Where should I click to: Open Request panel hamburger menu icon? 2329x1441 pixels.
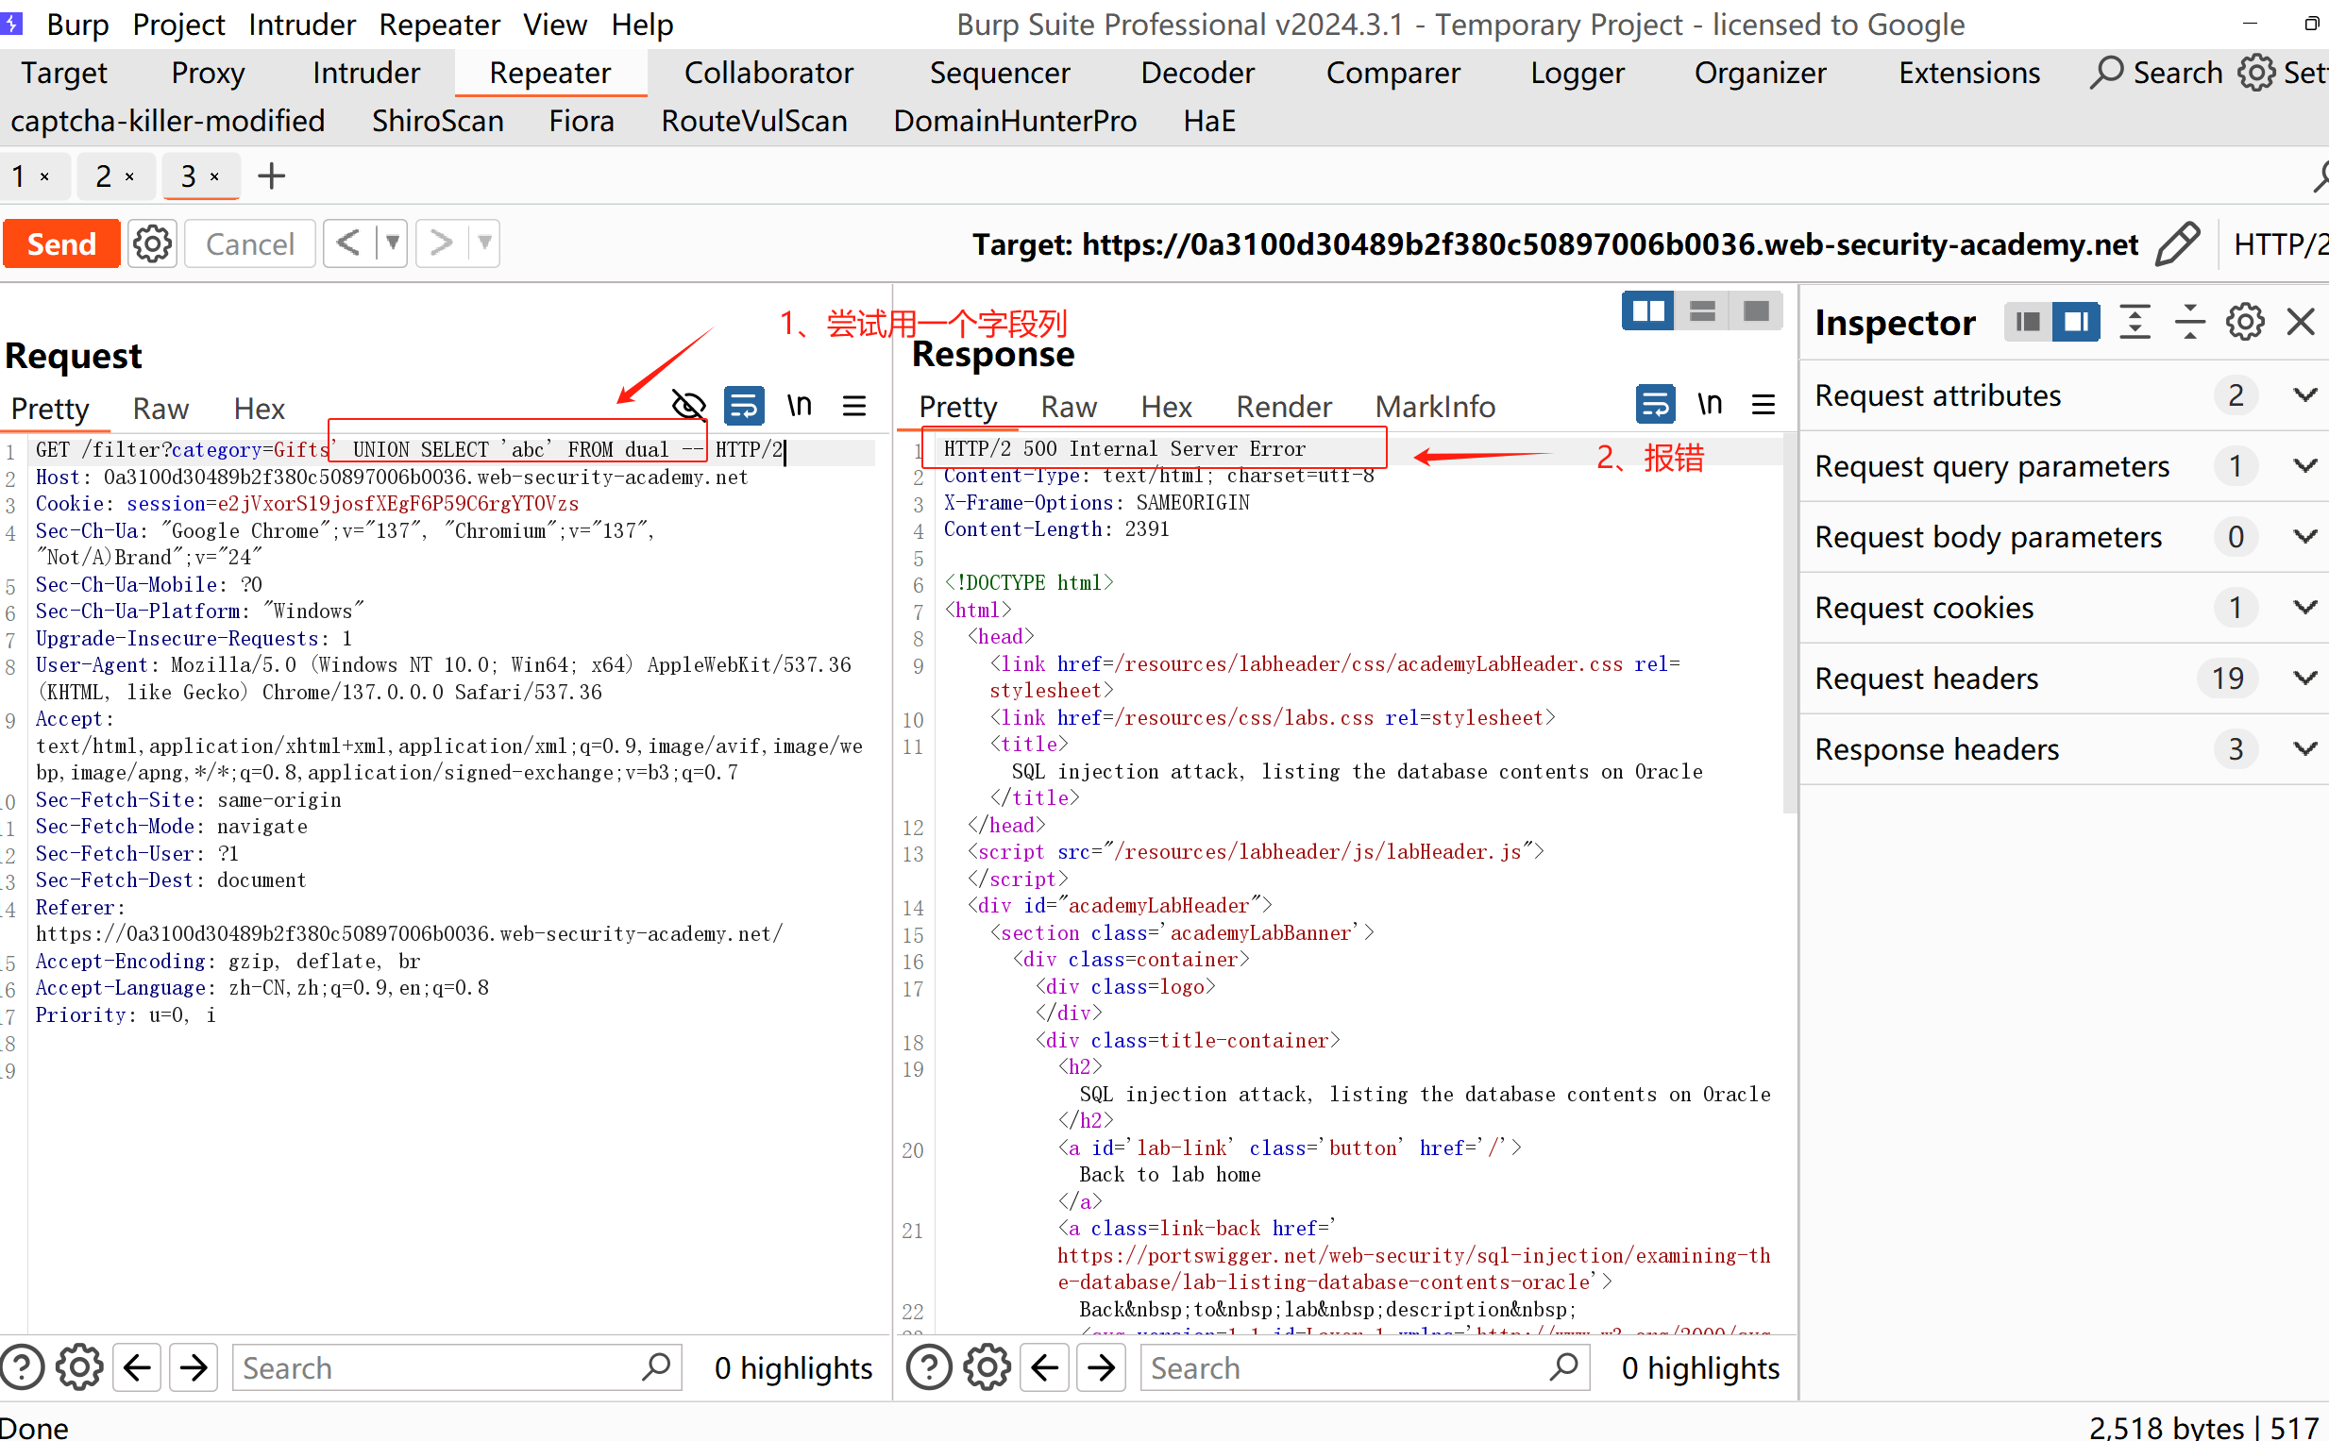tap(854, 406)
